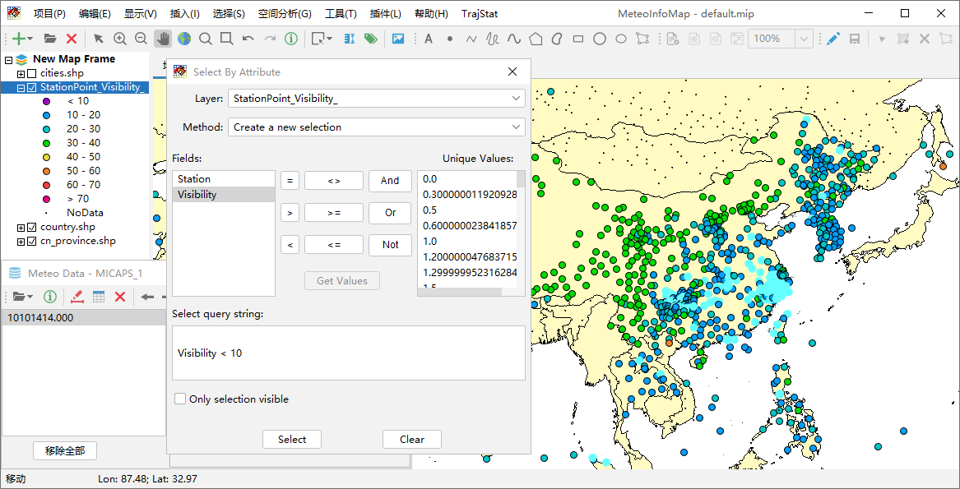Activate the Identify info tool in main toolbar
The width and height of the screenshot is (960, 489).
pyautogui.click(x=291, y=39)
